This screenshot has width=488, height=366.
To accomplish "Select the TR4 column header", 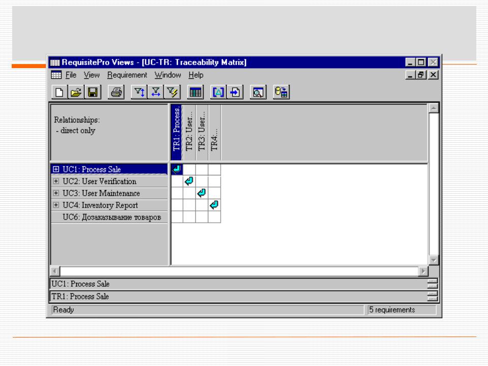I will pos(215,133).
